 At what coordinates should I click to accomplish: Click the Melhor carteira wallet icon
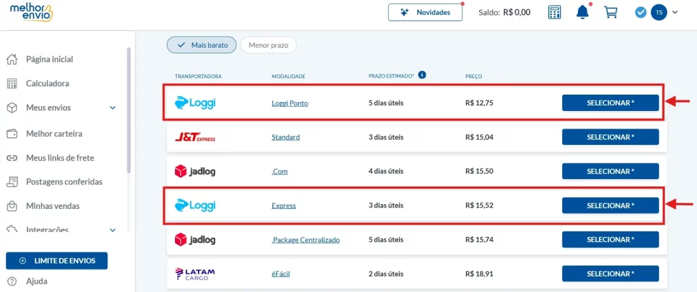pyautogui.click(x=12, y=133)
